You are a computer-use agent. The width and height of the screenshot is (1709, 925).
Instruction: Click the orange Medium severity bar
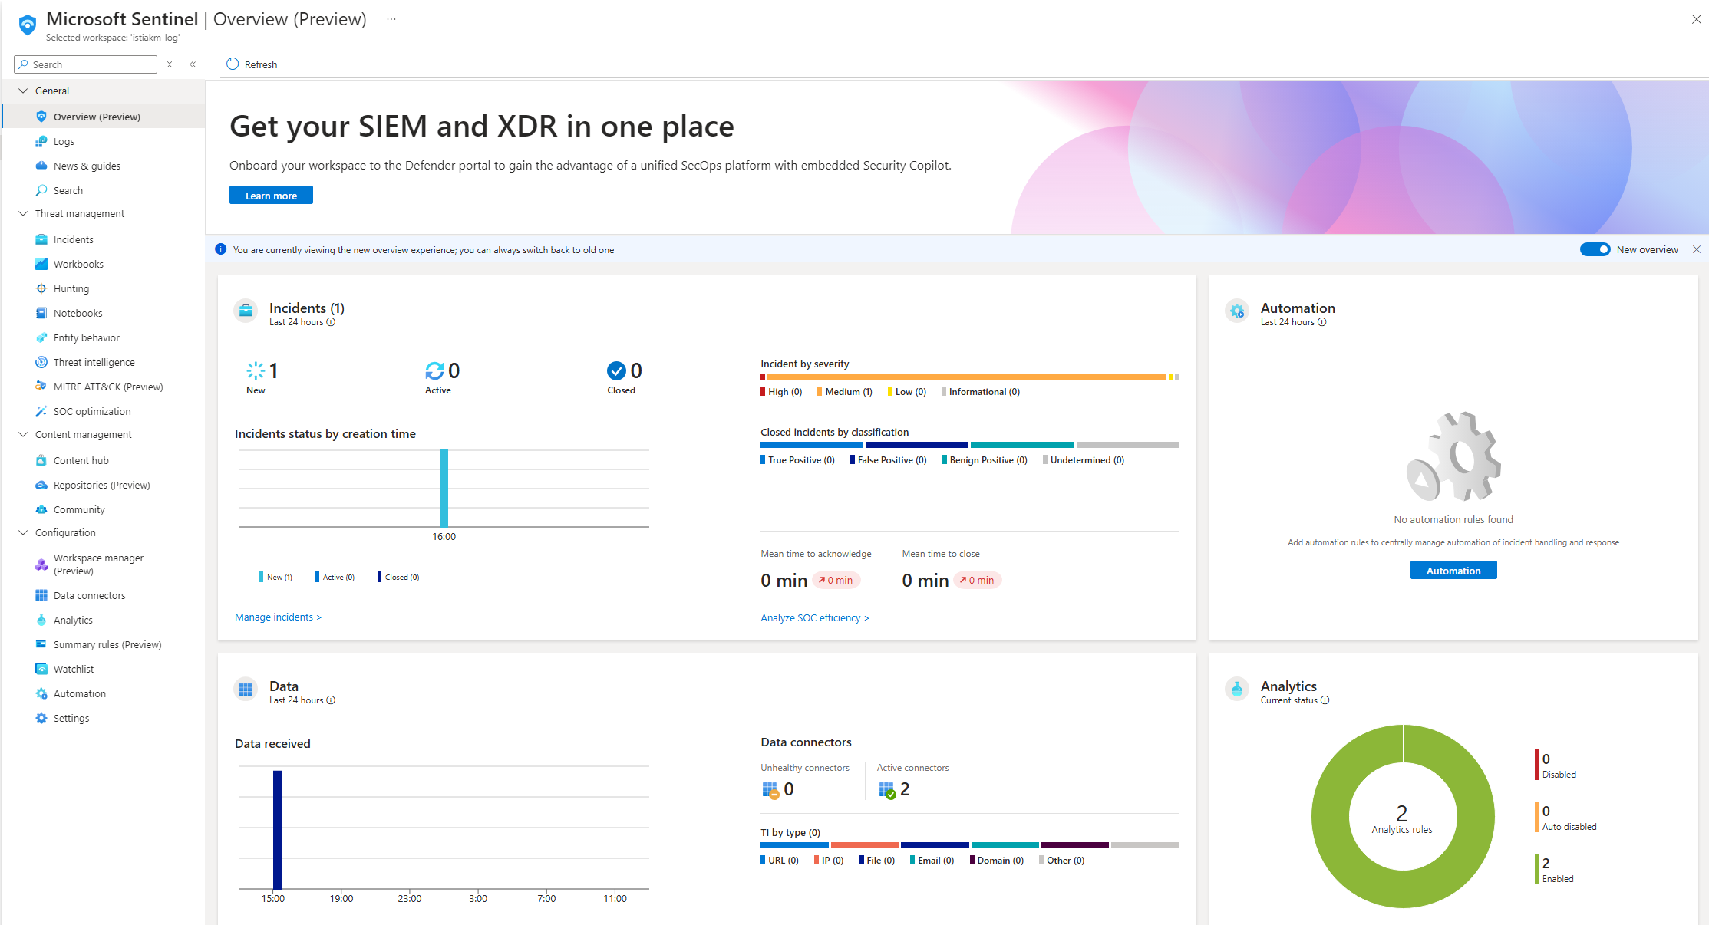(x=966, y=377)
